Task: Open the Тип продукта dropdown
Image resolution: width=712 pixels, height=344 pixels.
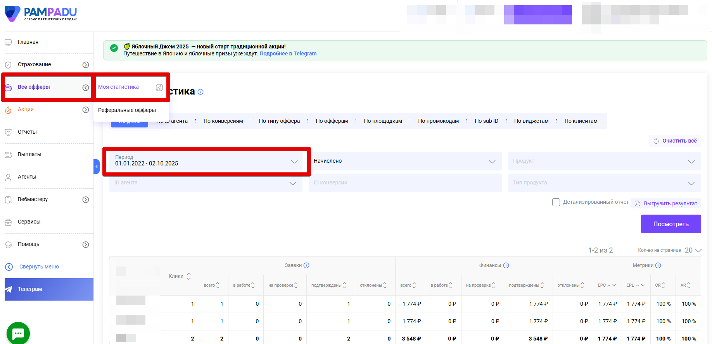Action: (x=604, y=183)
